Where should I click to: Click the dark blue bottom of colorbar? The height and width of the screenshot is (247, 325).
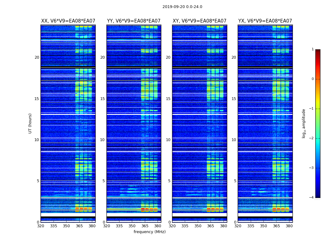click(318, 196)
